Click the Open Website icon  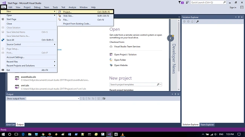pos(111,65)
